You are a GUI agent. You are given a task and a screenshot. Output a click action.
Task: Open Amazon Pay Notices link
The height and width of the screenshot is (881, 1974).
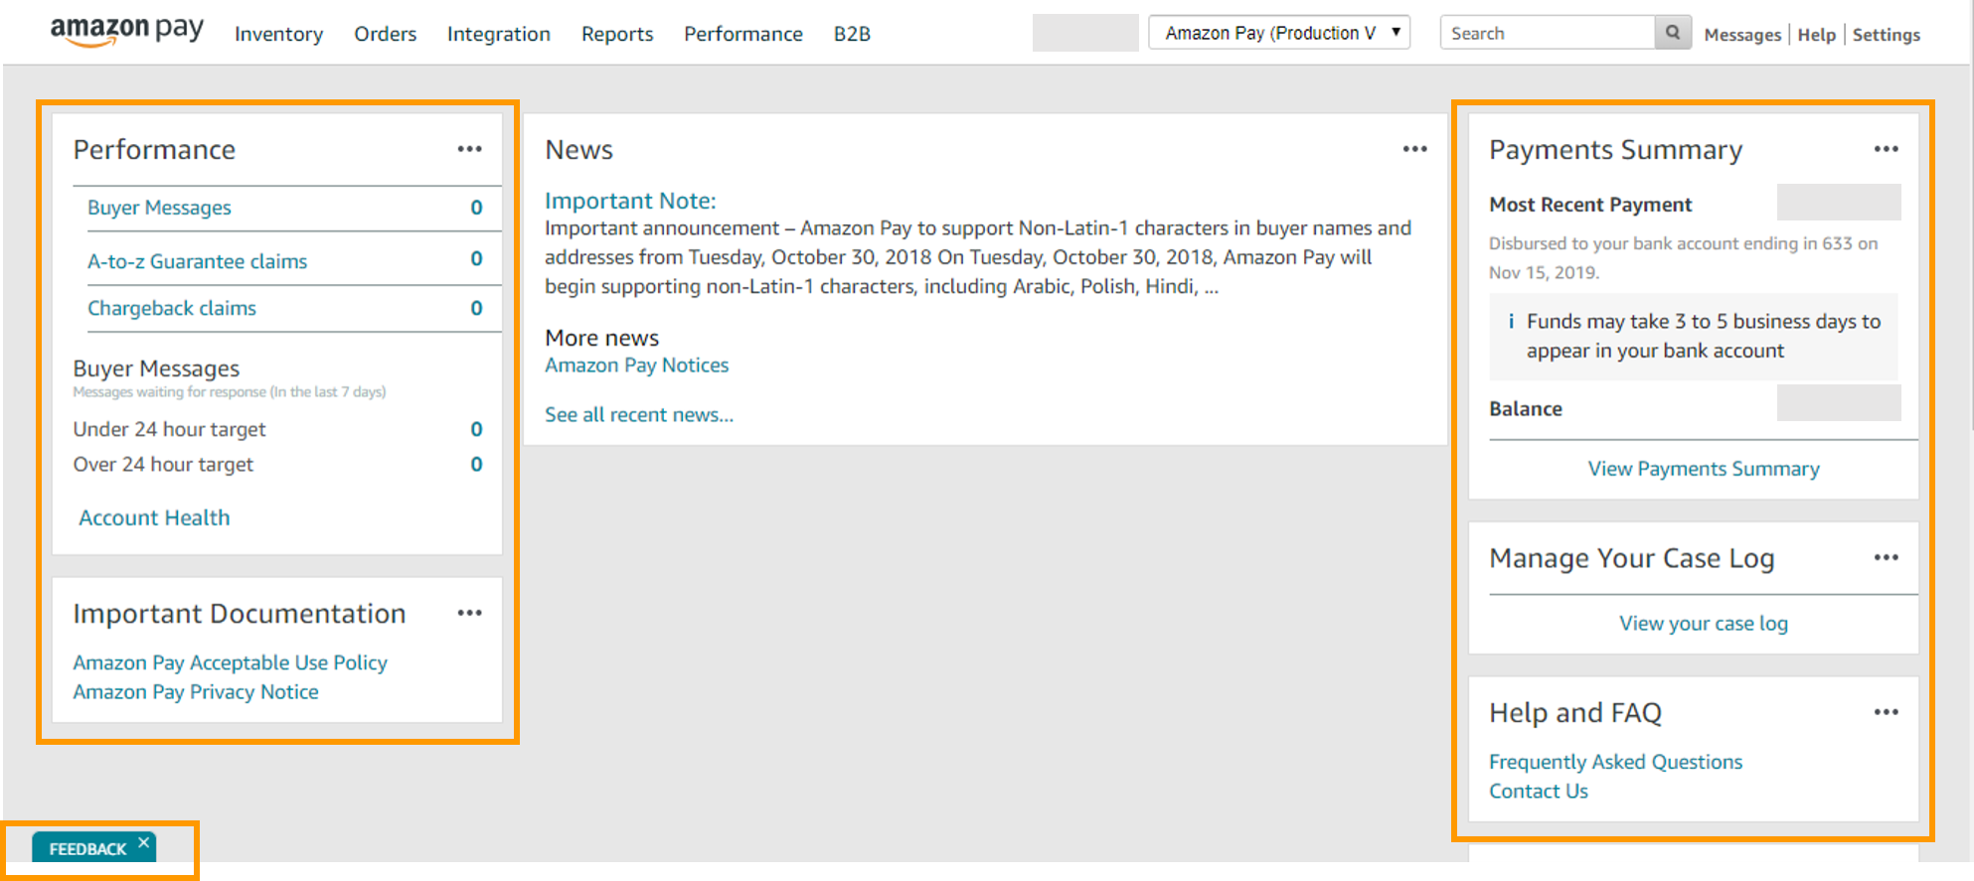[x=636, y=366]
